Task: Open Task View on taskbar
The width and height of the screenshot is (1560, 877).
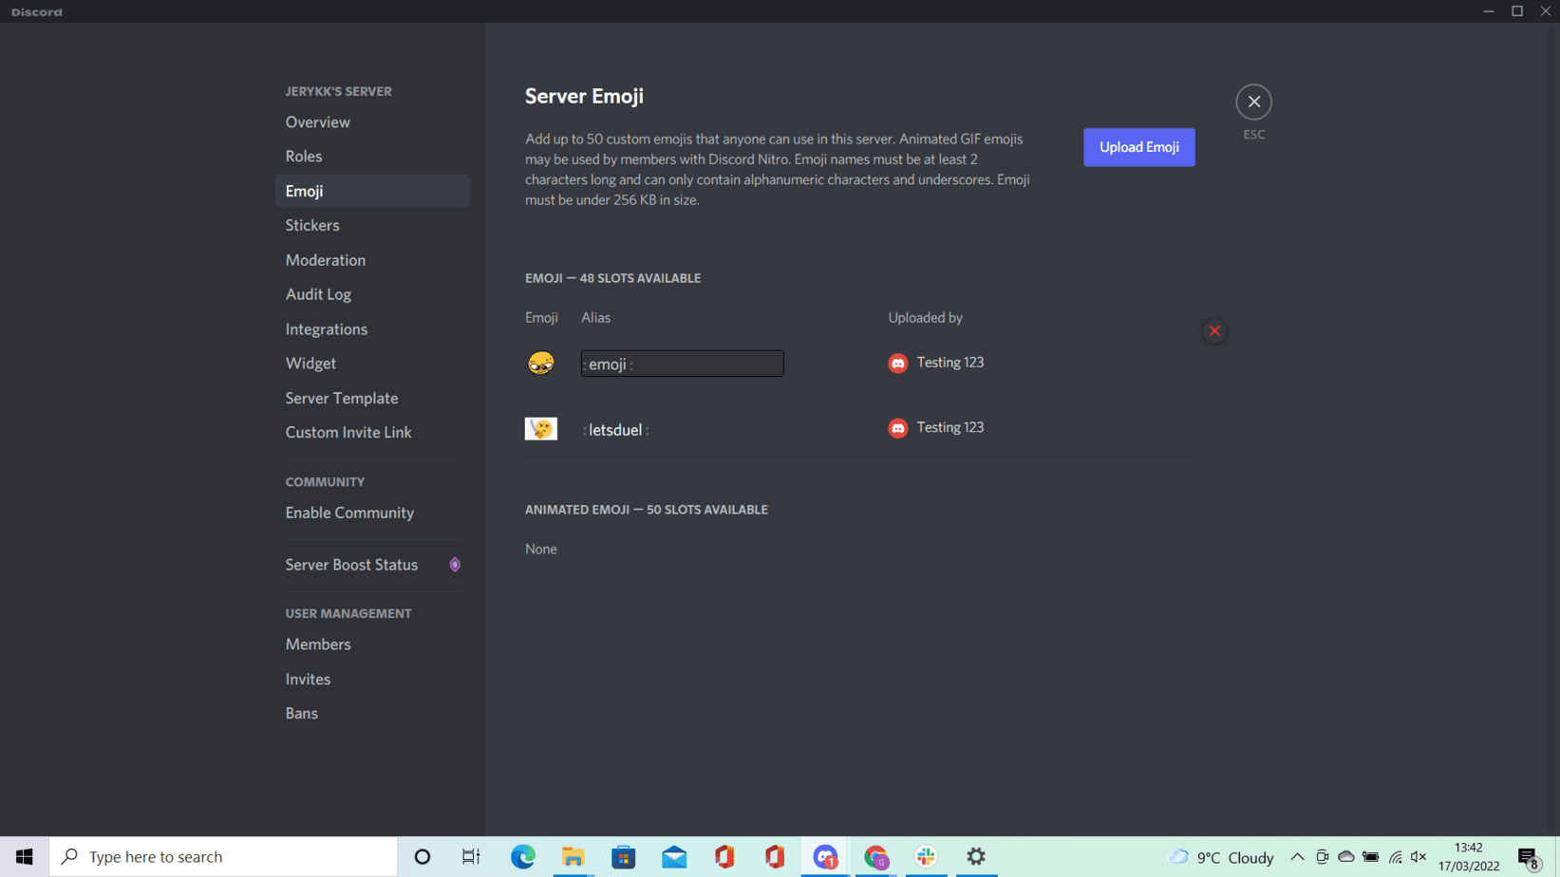Action: [471, 857]
